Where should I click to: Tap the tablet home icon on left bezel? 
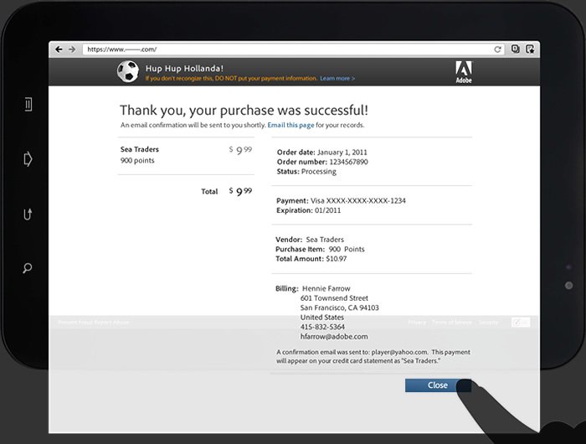[x=28, y=159]
